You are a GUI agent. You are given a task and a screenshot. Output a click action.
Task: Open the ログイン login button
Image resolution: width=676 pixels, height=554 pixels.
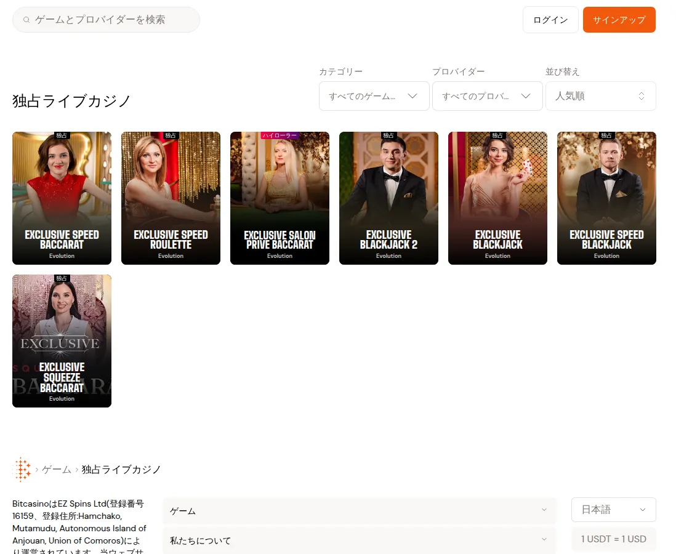(x=550, y=20)
